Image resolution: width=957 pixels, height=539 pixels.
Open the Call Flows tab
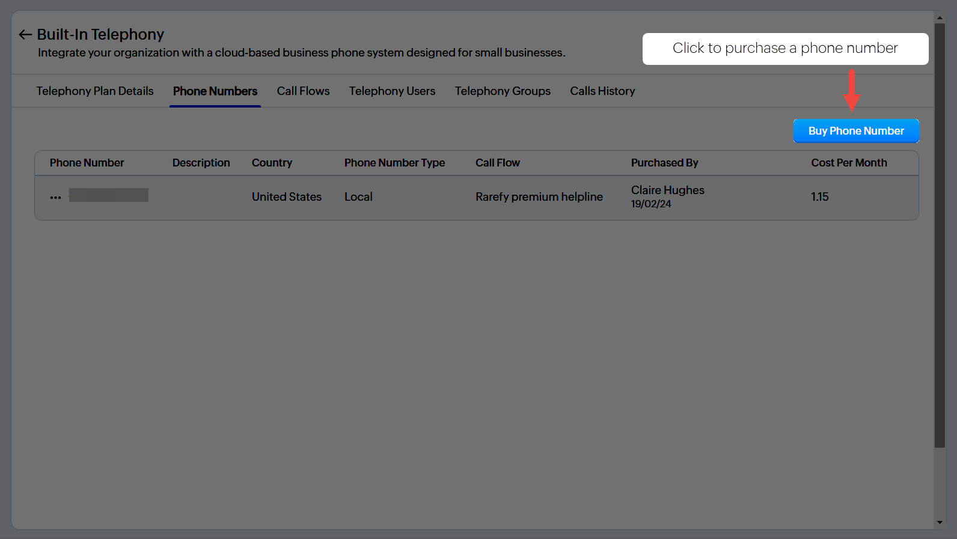tap(303, 91)
